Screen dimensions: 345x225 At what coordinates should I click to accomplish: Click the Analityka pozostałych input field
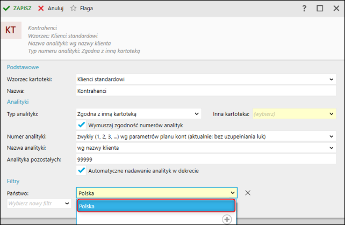(204, 159)
